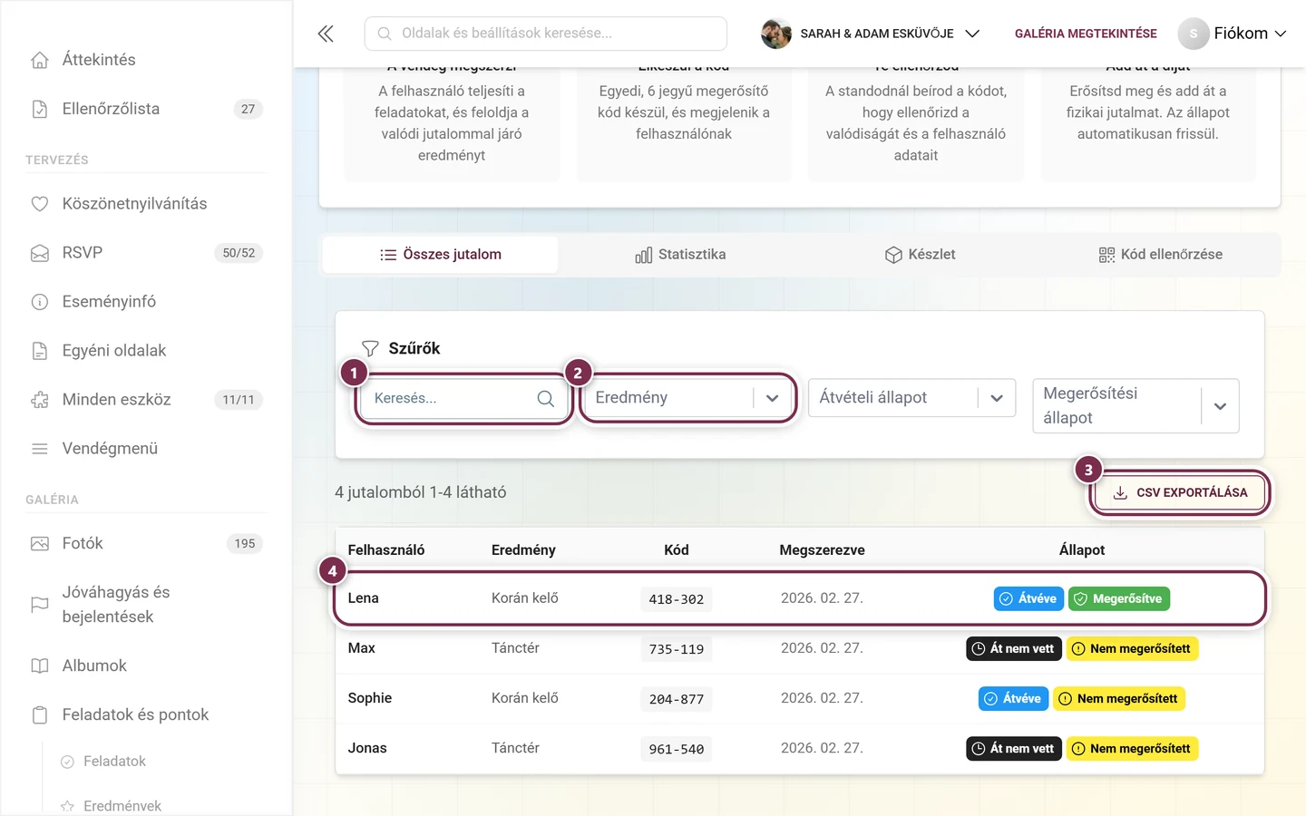Image resolution: width=1306 pixels, height=816 pixels.
Task: Open Jóváhagyás és bejelentések flag item
Action: pos(146,605)
